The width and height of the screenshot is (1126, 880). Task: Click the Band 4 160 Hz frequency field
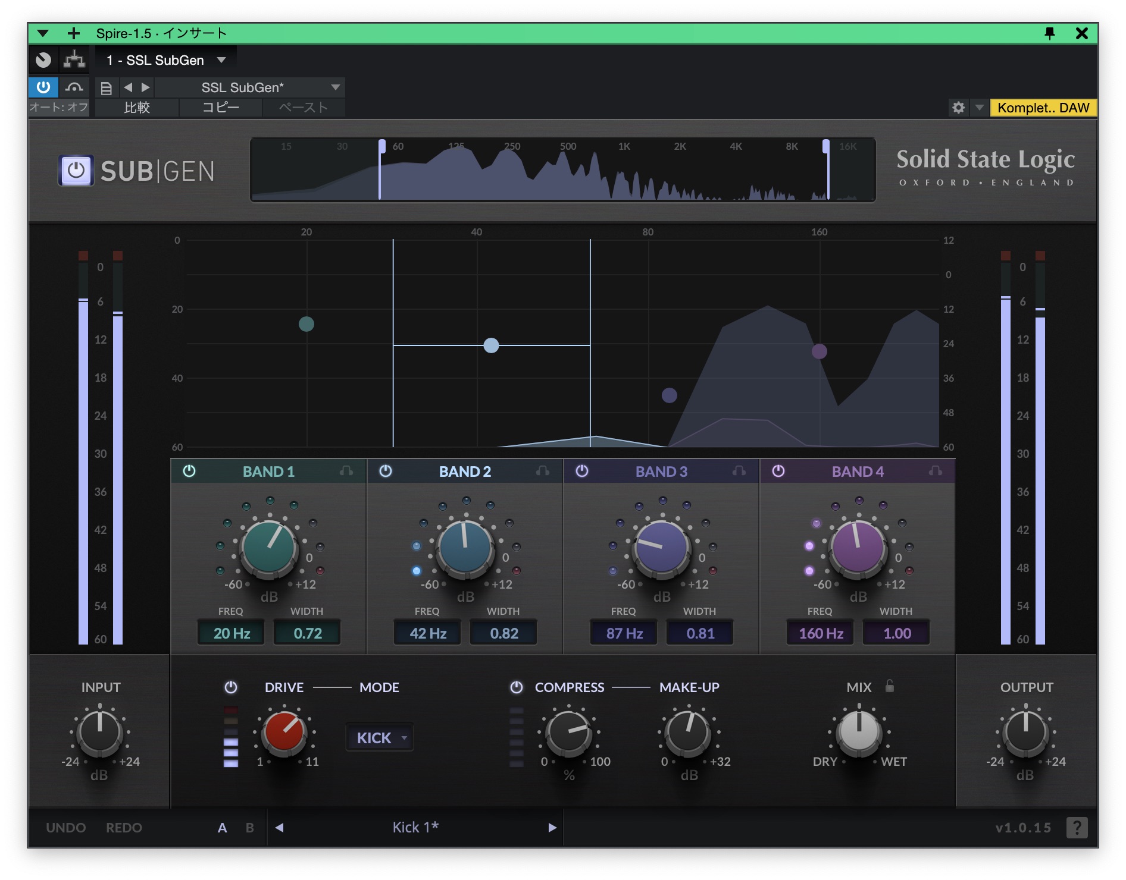click(820, 633)
